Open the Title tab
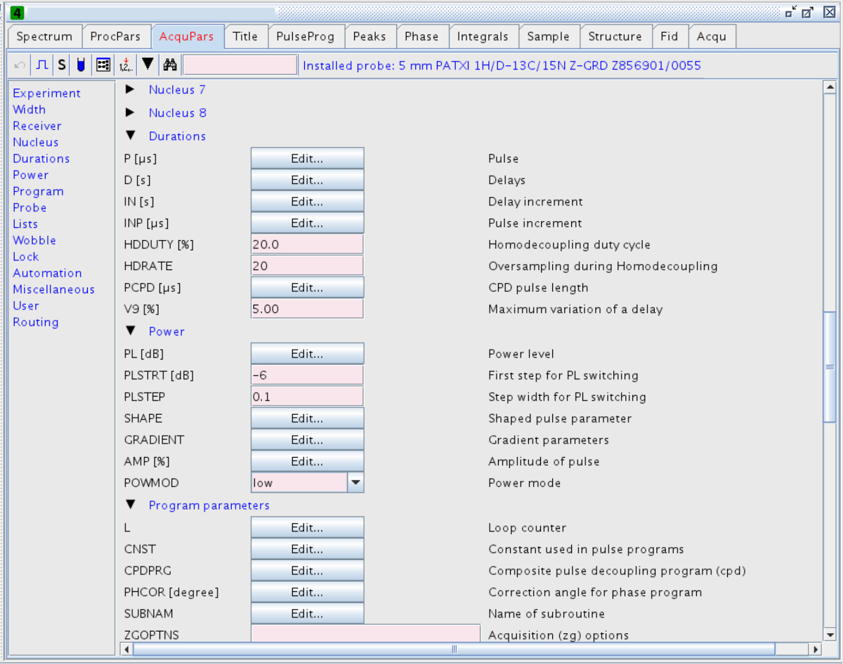 click(245, 36)
